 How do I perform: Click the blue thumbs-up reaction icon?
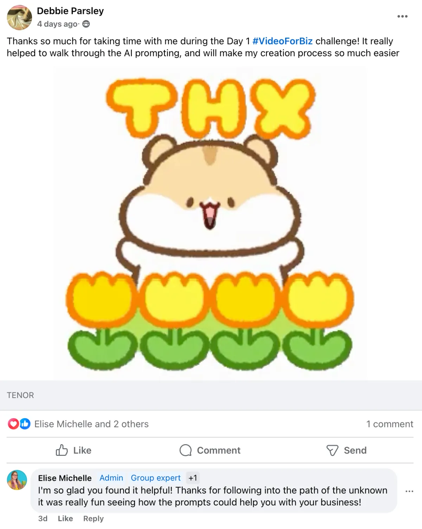[x=25, y=424]
